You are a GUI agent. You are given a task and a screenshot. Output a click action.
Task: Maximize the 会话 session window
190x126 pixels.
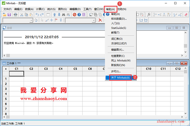(177, 28)
